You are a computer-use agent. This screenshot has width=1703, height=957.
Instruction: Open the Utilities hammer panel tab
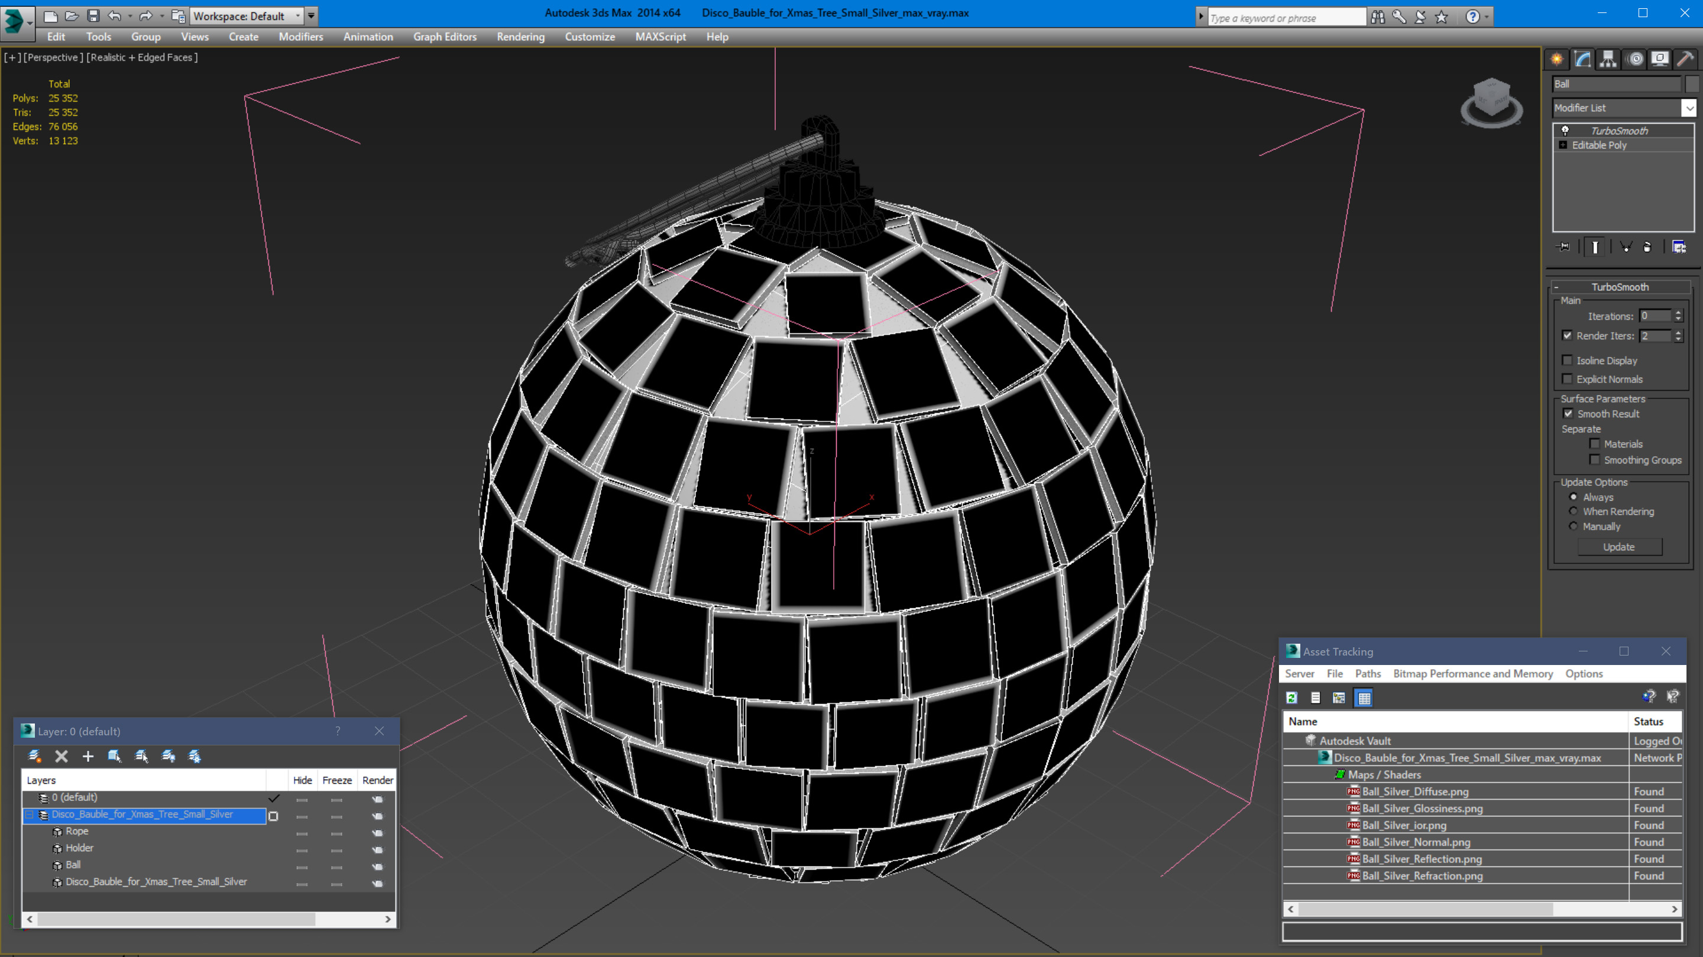tap(1686, 60)
